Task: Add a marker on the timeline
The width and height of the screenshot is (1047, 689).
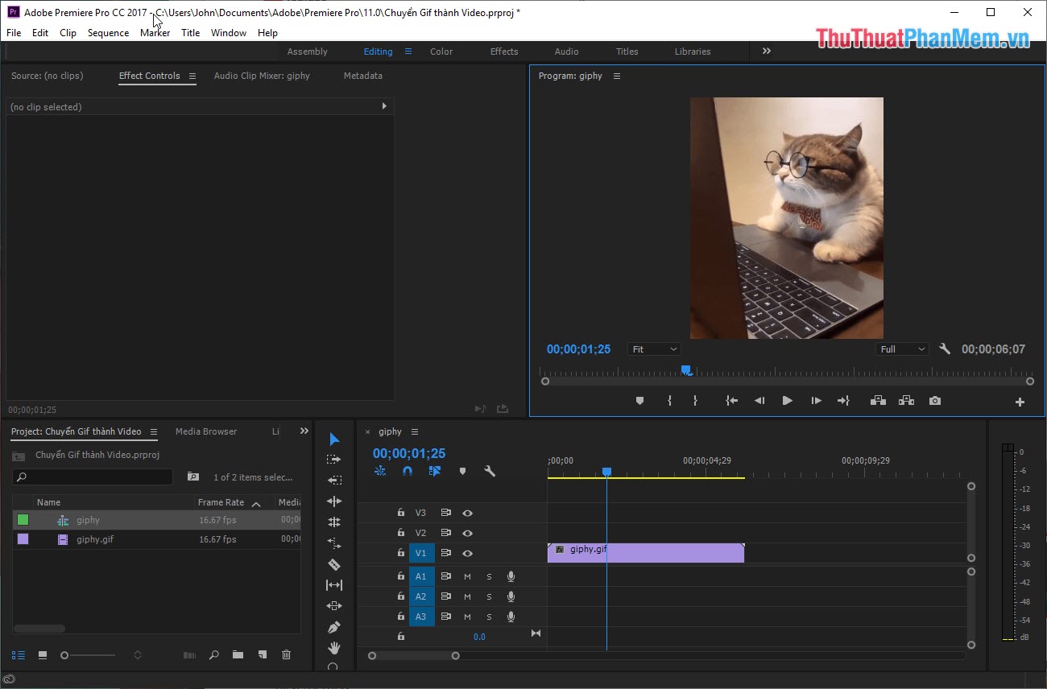Action: pos(462,471)
